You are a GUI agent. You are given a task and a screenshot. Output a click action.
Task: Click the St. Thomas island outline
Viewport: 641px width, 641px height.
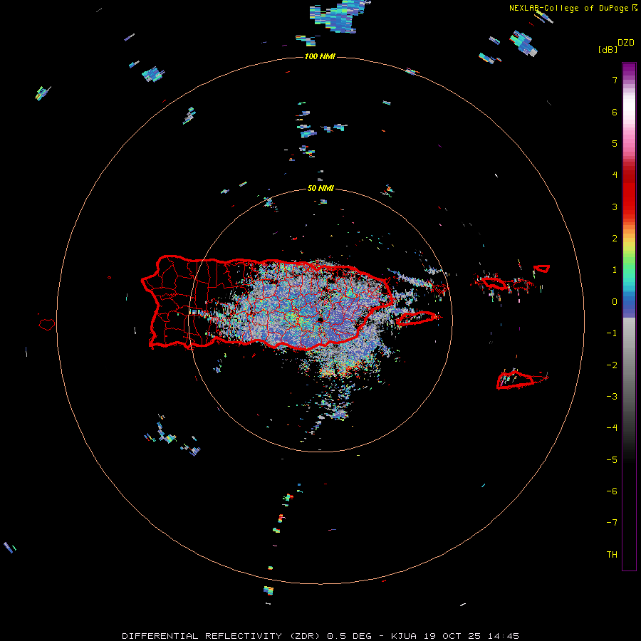coord(494,283)
